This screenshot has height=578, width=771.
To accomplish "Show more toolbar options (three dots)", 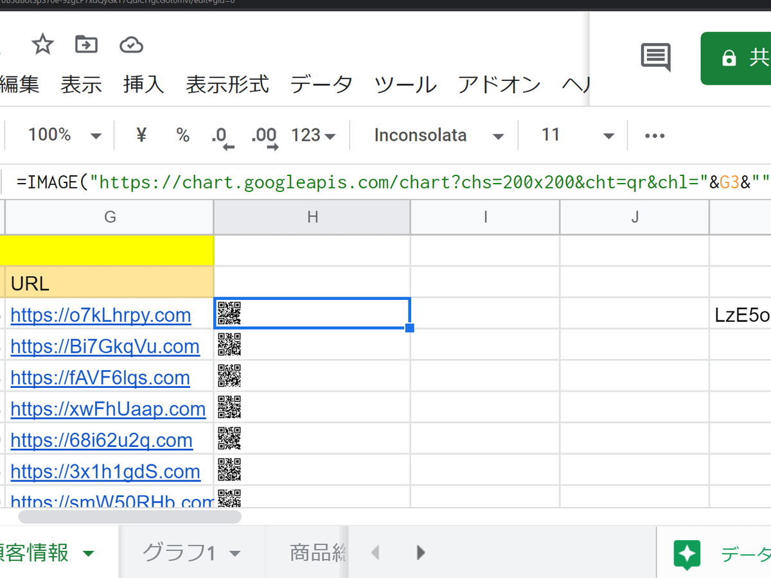I will 654,136.
